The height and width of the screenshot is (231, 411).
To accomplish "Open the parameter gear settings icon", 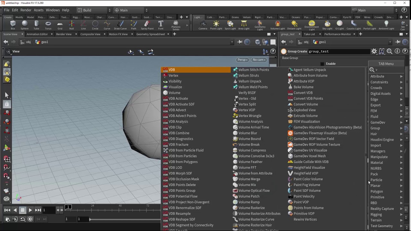I will tap(374, 51).
